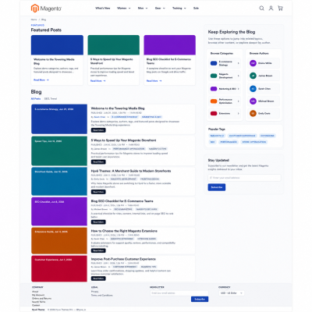Click Emily Davis's orange author avatar

253,113
